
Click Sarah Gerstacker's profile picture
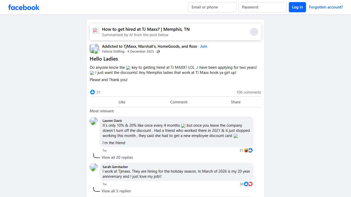[94, 167]
